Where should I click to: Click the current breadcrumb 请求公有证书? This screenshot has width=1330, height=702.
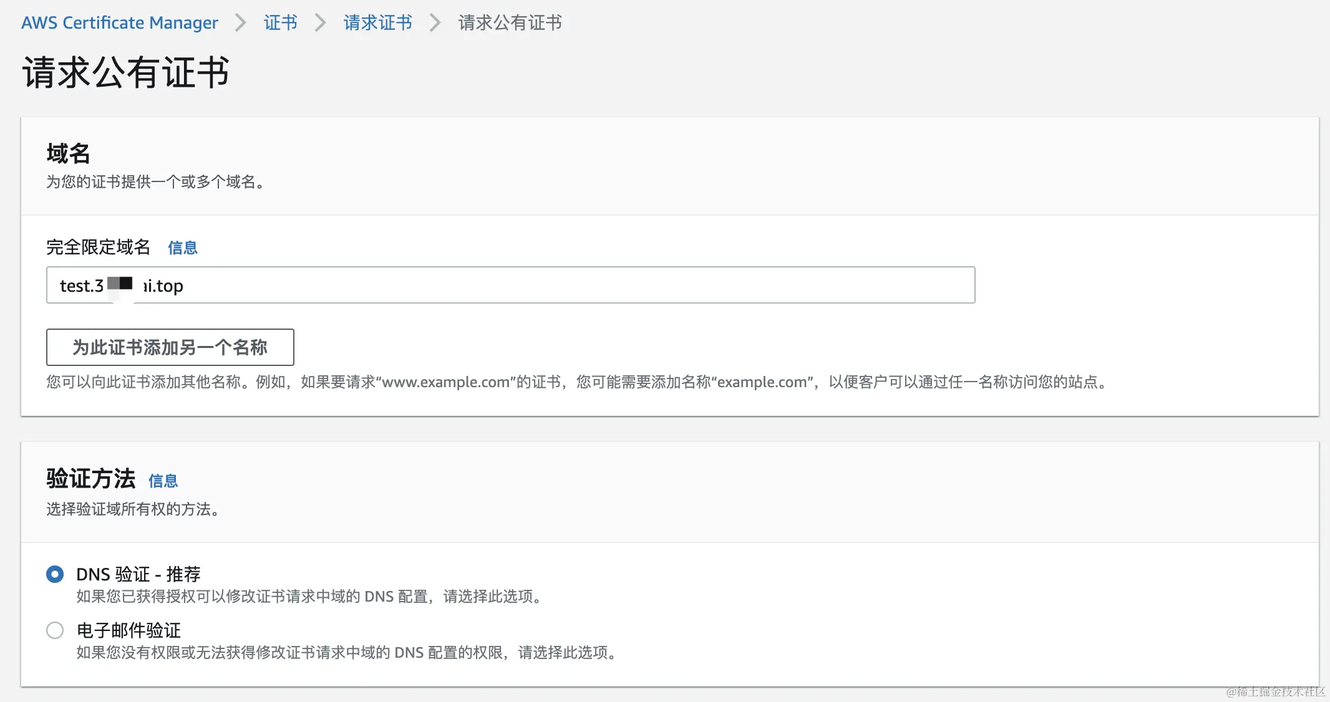510,23
